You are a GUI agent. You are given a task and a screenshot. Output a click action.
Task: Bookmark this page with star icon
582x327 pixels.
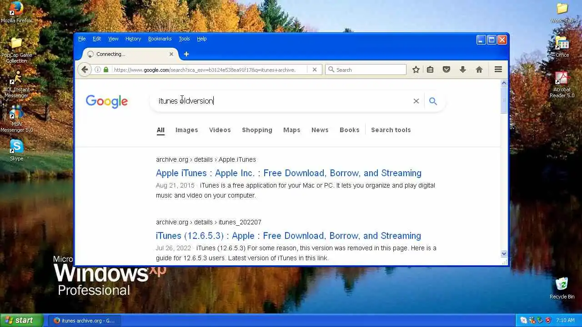click(416, 69)
